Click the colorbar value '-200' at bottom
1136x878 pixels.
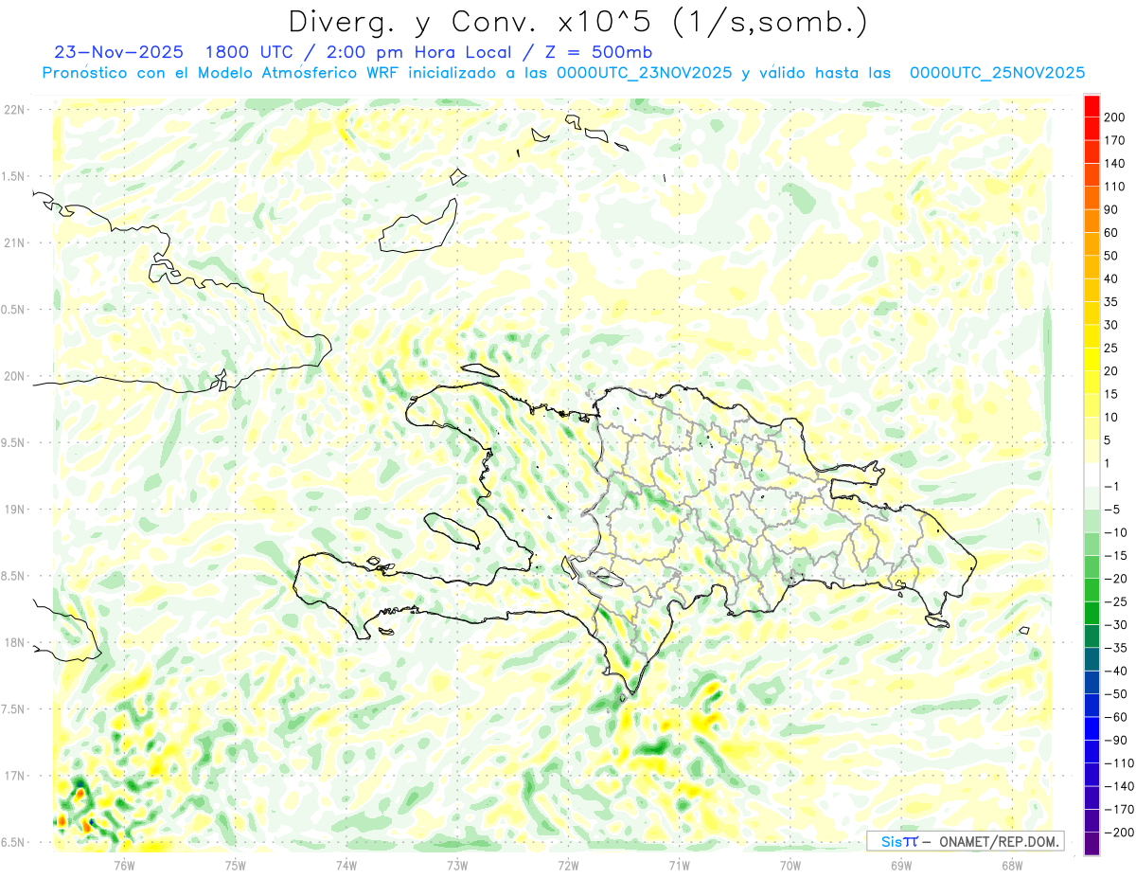[1119, 833]
